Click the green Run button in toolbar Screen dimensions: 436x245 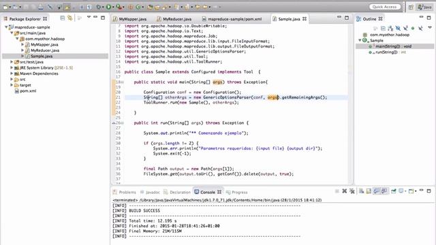pos(109,7)
